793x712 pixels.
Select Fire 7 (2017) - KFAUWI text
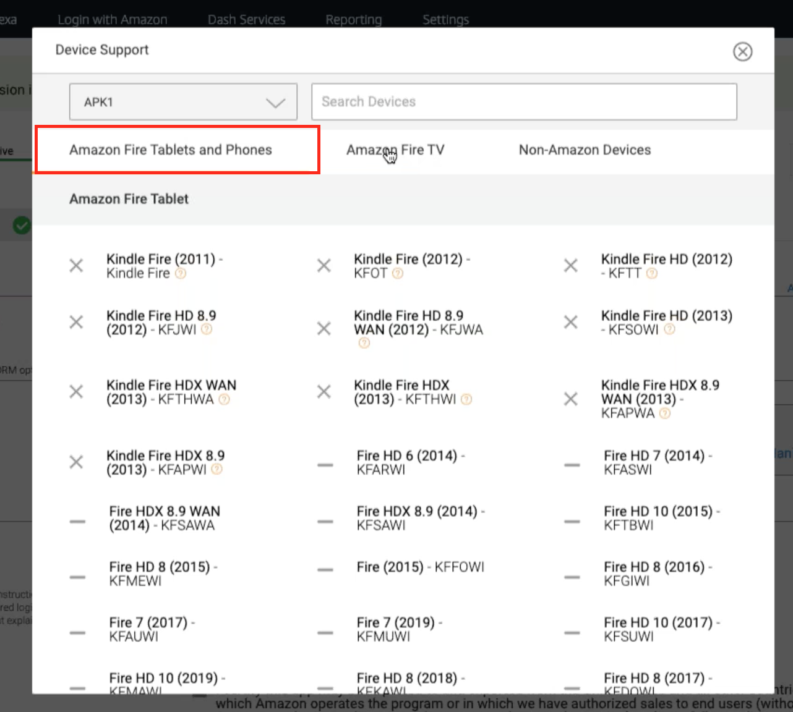tap(152, 629)
